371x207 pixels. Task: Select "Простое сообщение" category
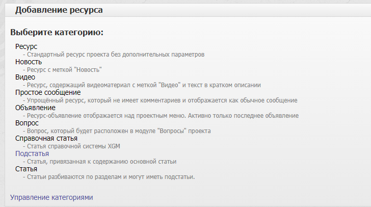(x=48, y=92)
